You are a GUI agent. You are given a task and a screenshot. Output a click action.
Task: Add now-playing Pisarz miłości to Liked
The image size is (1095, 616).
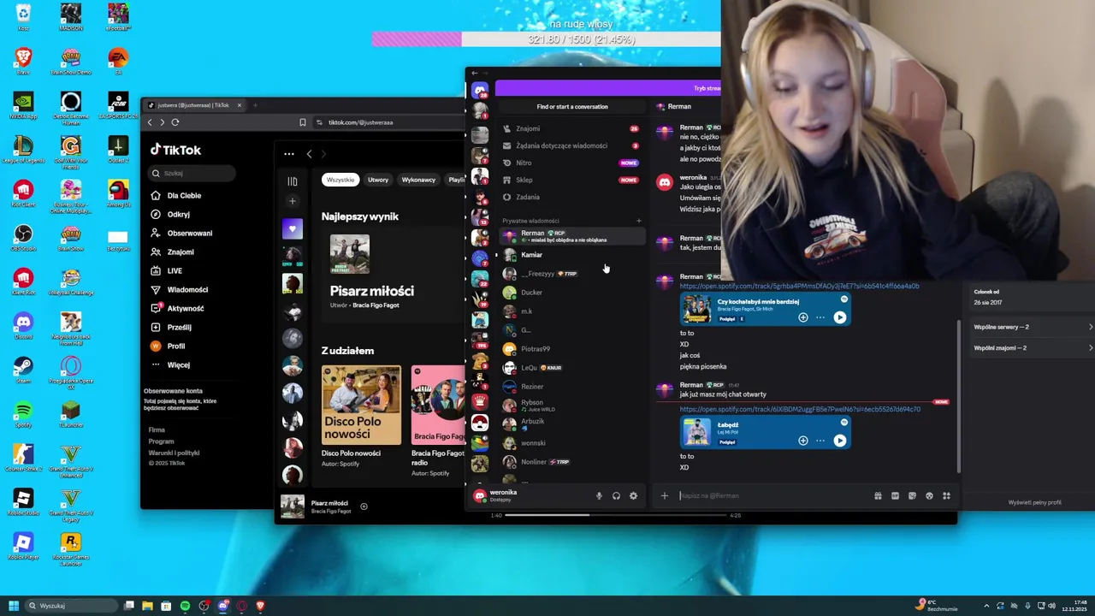point(364,506)
